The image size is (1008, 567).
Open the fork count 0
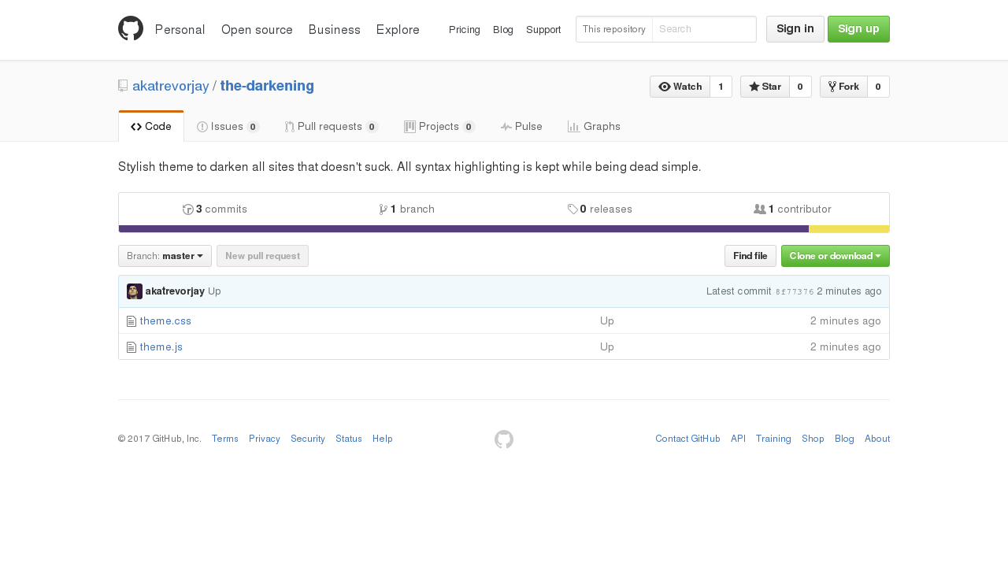click(878, 87)
